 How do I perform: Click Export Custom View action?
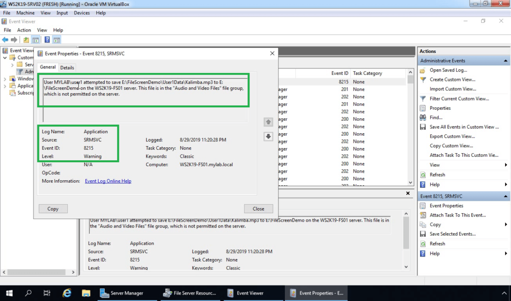(x=452, y=136)
